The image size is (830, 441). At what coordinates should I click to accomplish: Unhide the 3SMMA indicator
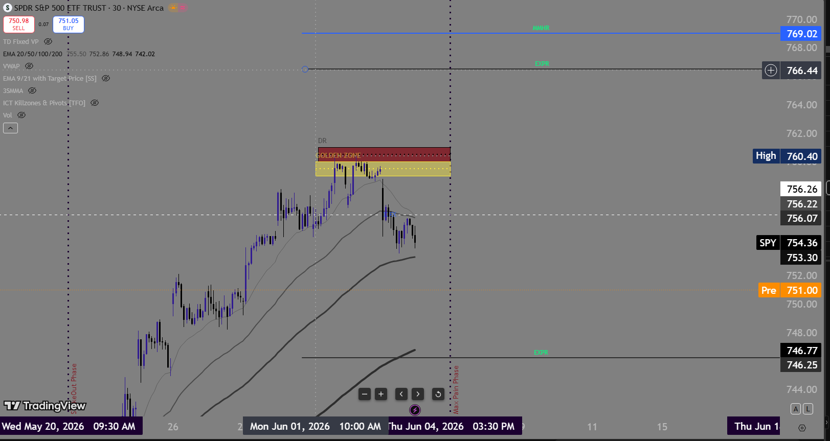[32, 90]
